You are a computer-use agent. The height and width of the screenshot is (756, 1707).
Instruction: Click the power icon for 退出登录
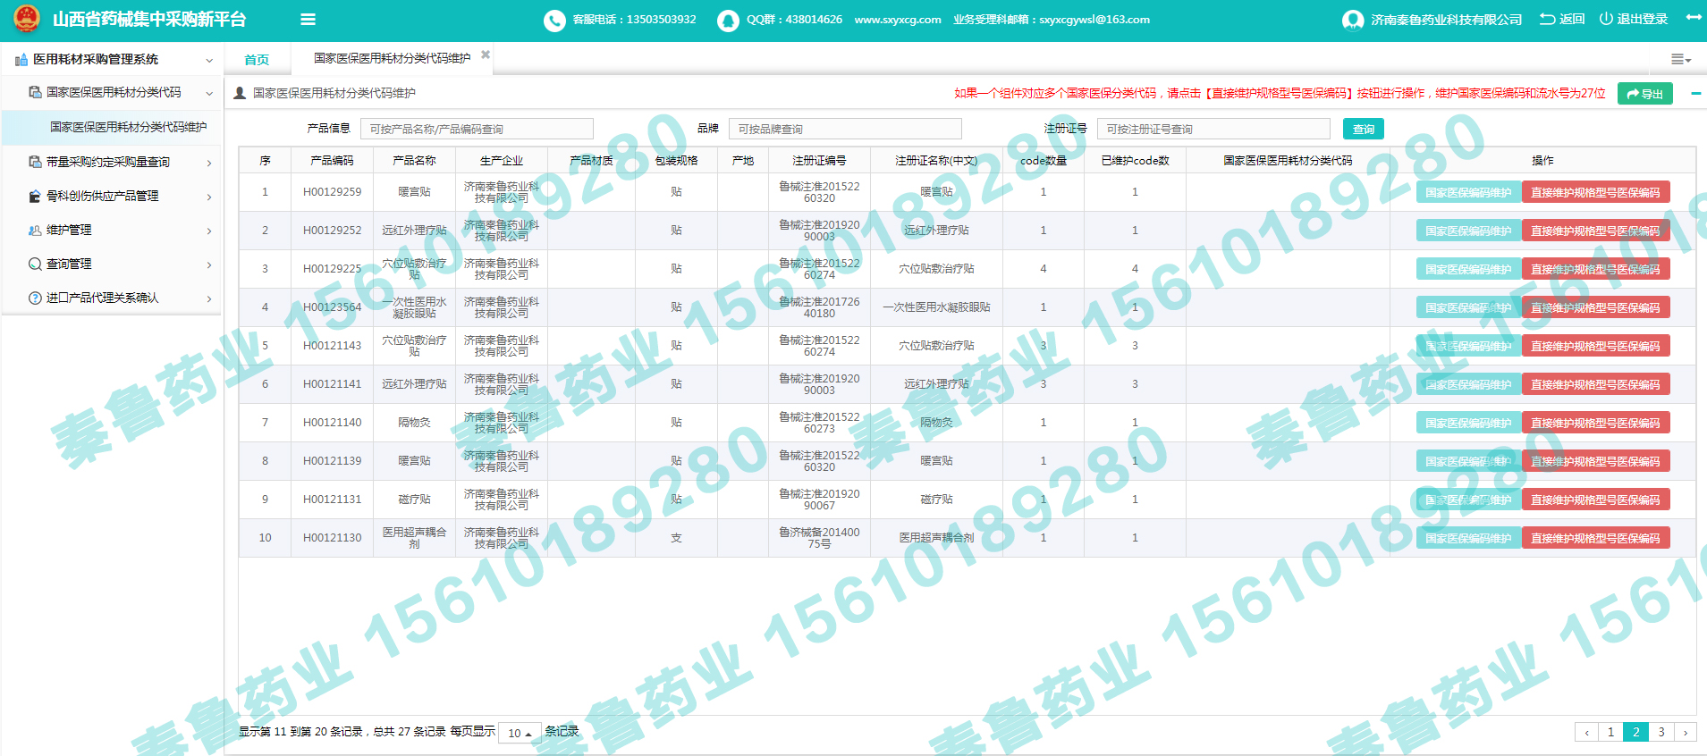pos(1606,19)
